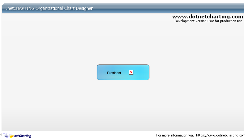The image size is (247, 138).
Task: Click the tiny arrow icon at footer's left edge
Action: coord(1,135)
